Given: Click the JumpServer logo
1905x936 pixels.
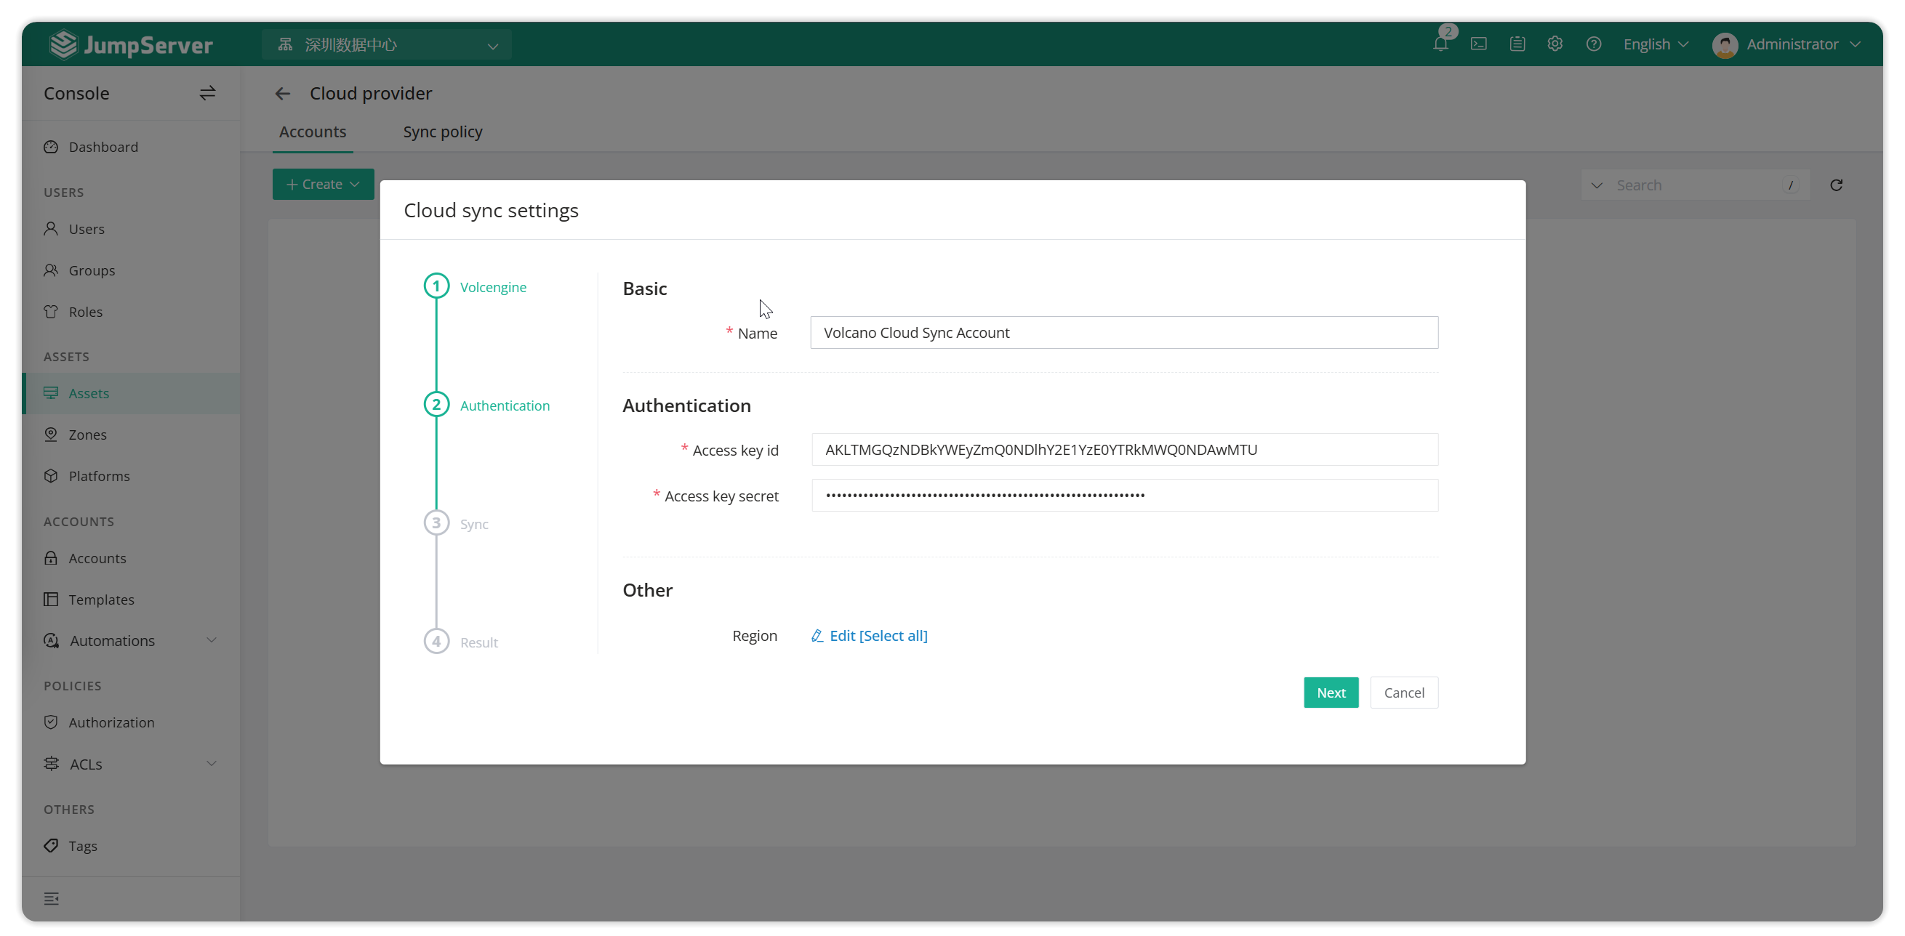Looking at the screenshot, I should tap(131, 44).
